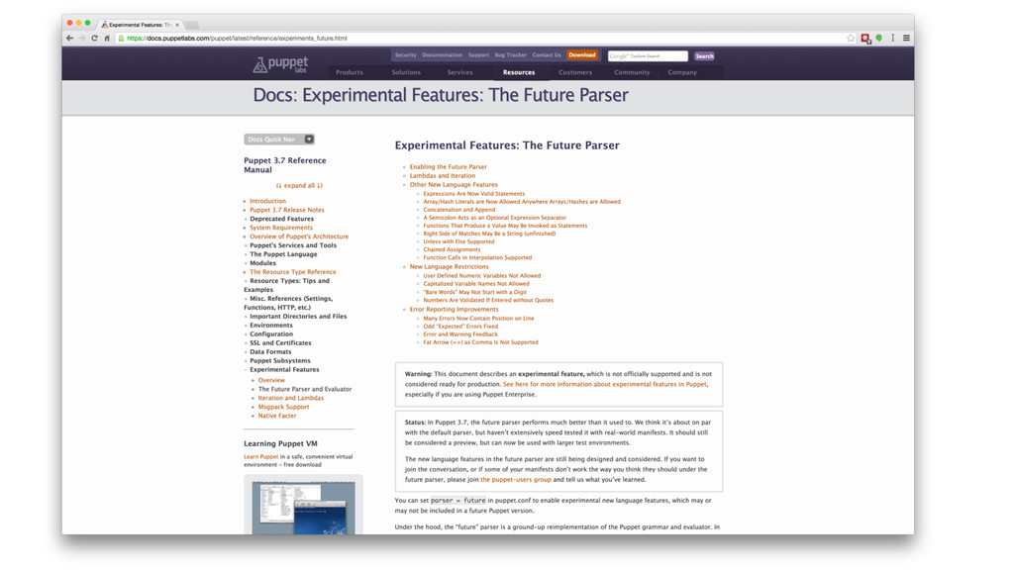This screenshot has width=1014, height=570.
Task: Jump to Other New Language Features
Action: pos(454,185)
